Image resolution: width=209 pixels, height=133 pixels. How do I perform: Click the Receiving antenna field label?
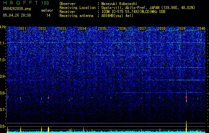(76, 16)
